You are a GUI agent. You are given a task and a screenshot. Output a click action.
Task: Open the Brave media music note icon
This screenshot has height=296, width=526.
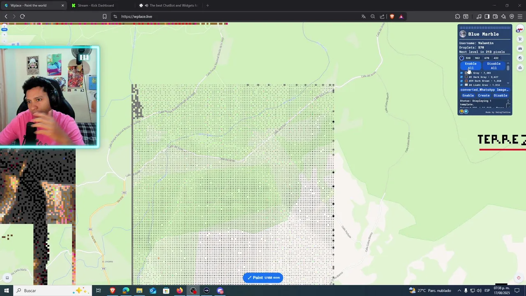(479, 16)
